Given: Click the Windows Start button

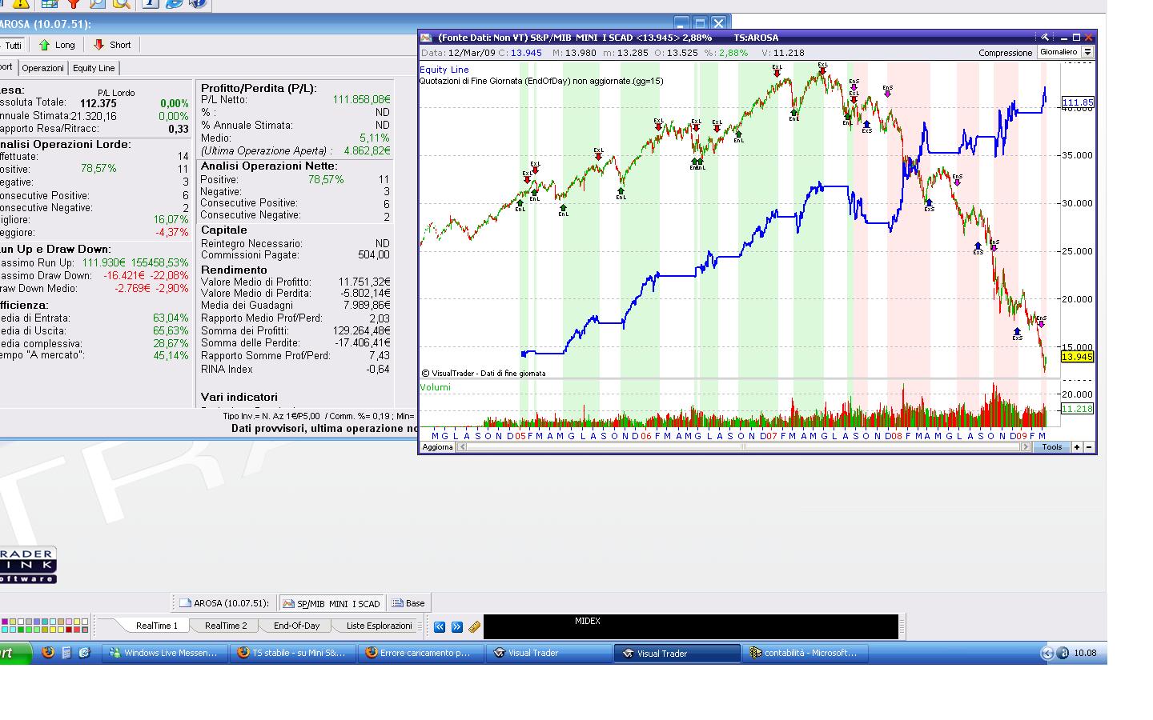Looking at the screenshot, I should click(14, 653).
